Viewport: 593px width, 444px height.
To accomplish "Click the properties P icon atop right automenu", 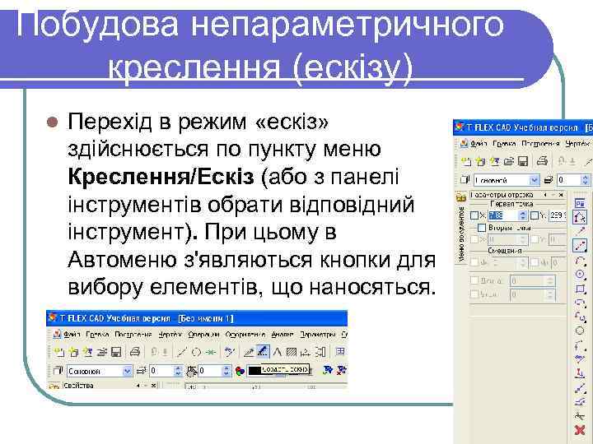I will 580,204.
